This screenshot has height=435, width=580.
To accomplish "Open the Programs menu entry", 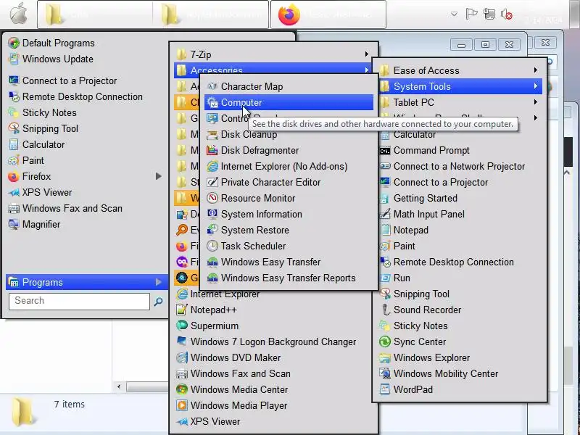I will tap(86, 282).
